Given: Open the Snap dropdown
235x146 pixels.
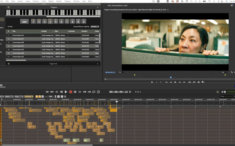Looking at the screenshot, I should [x=19, y=96].
